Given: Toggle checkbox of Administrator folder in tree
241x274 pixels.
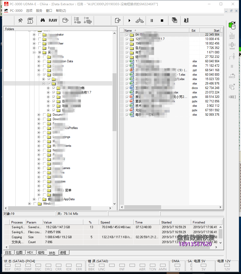Looking at the screenshot, I should 40,35.
